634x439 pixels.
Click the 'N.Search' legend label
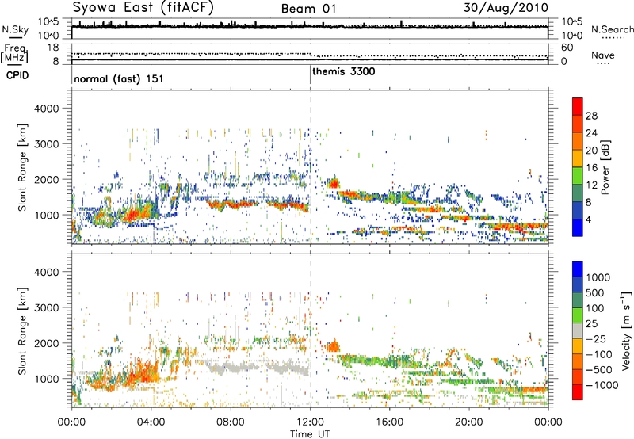pos(613,29)
